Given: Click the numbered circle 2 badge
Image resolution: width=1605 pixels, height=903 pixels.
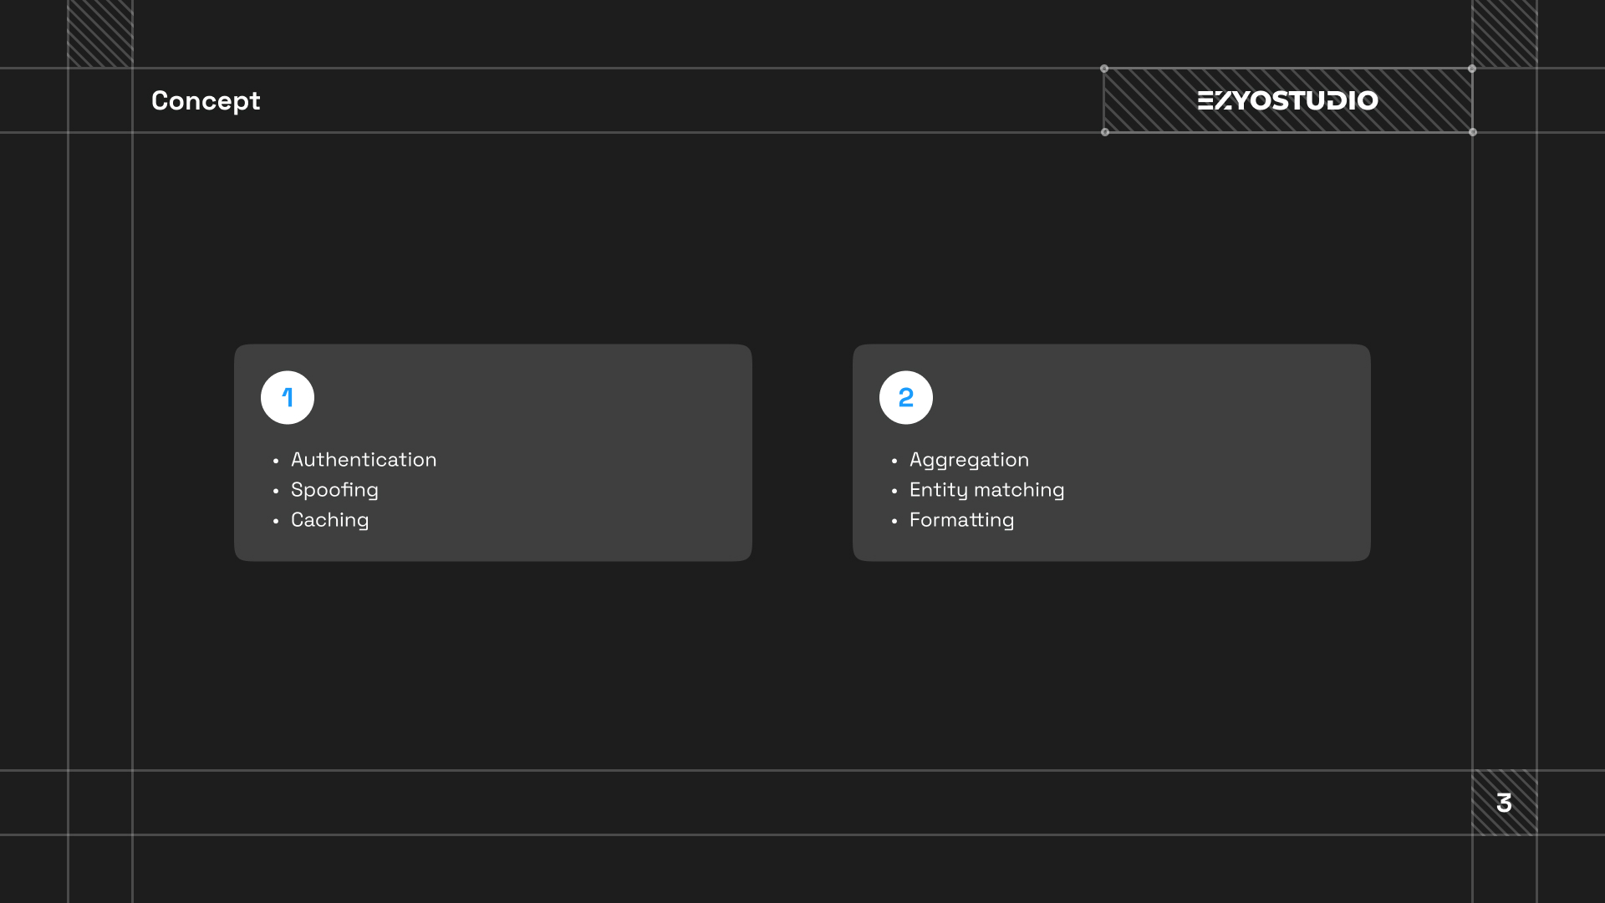Looking at the screenshot, I should tap(906, 398).
